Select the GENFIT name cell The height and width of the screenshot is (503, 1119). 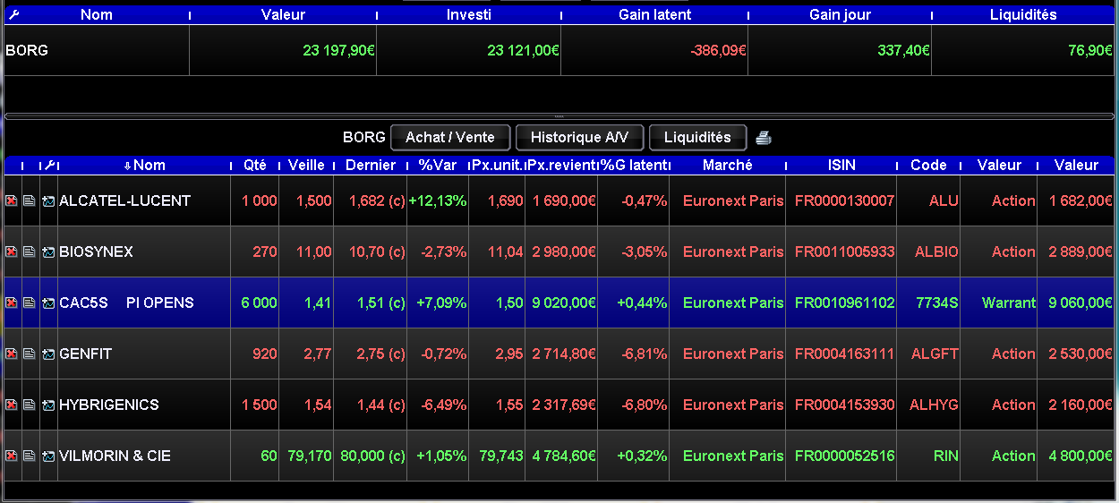click(x=144, y=354)
